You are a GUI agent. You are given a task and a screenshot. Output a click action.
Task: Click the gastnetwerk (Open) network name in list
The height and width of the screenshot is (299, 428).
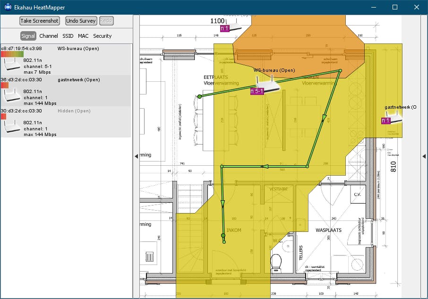pyautogui.click(x=79, y=80)
